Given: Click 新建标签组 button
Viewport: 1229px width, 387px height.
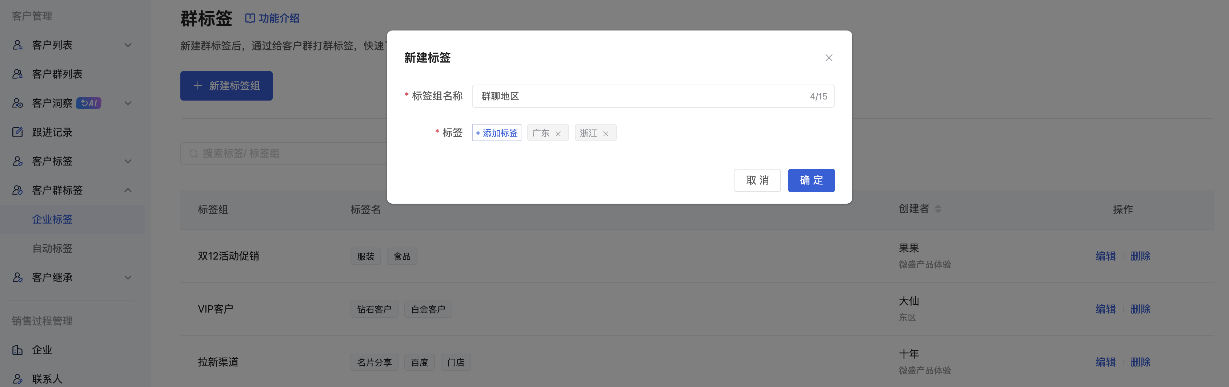Looking at the screenshot, I should (226, 86).
